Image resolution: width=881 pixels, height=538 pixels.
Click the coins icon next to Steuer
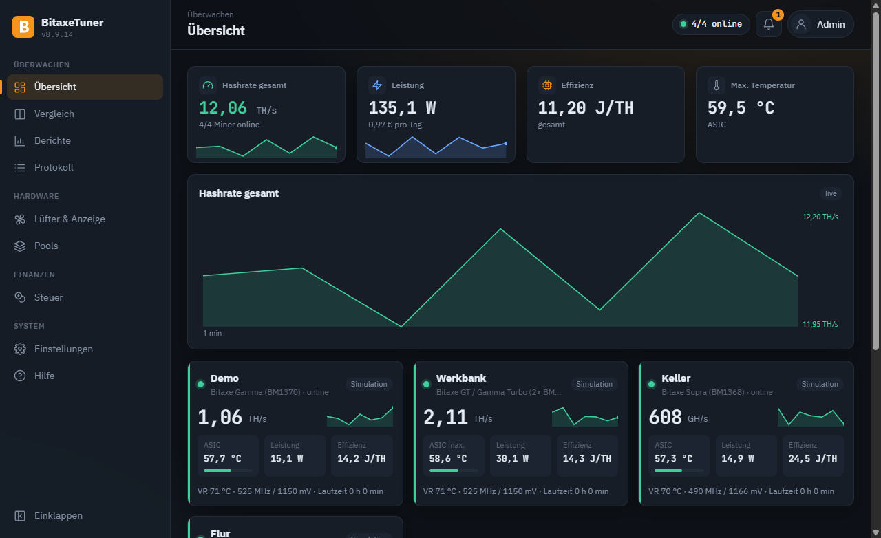point(20,297)
